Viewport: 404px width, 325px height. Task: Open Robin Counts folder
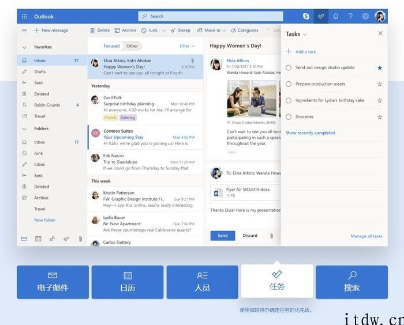coord(52,105)
